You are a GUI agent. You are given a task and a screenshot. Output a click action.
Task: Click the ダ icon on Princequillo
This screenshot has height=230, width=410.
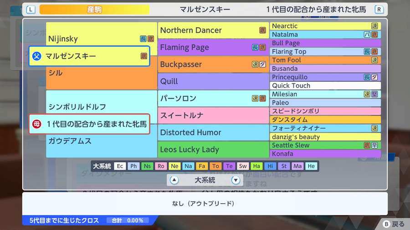[374, 77]
